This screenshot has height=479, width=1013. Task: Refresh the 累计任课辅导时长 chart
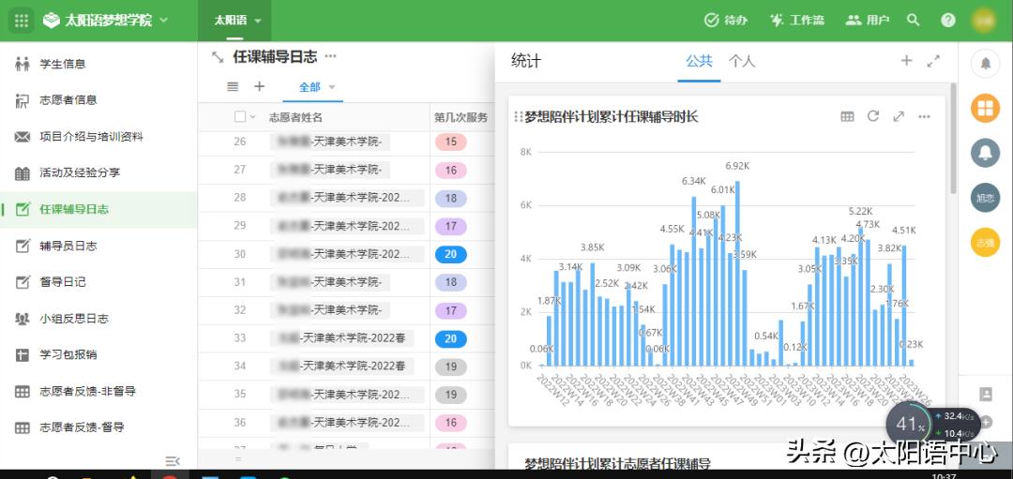click(873, 116)
